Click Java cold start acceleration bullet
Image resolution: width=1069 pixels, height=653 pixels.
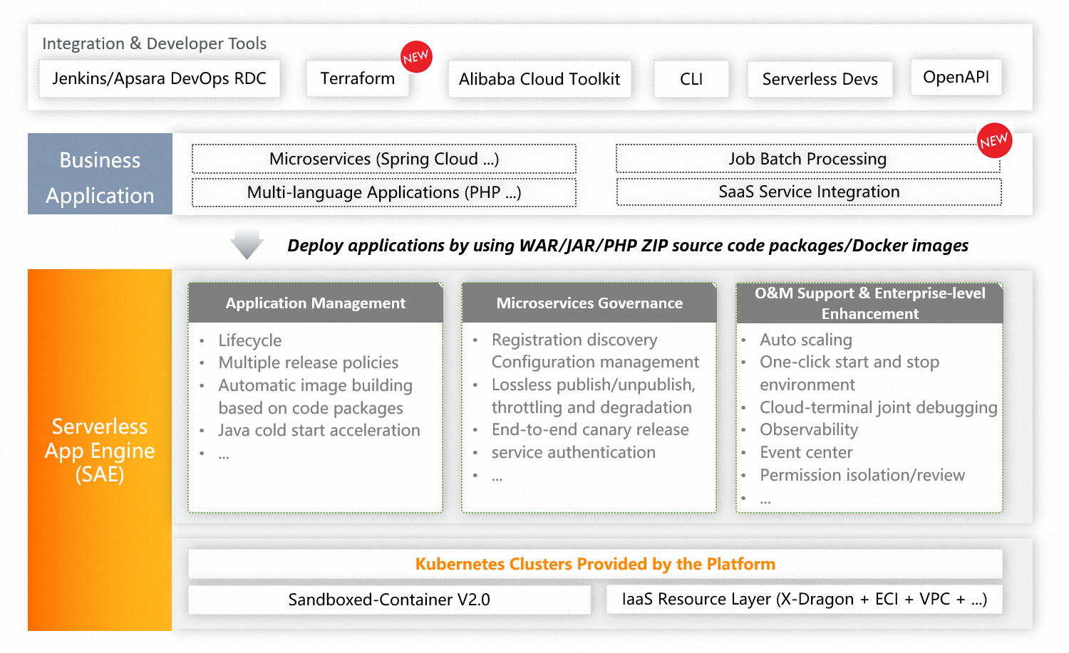click(319, 430)
